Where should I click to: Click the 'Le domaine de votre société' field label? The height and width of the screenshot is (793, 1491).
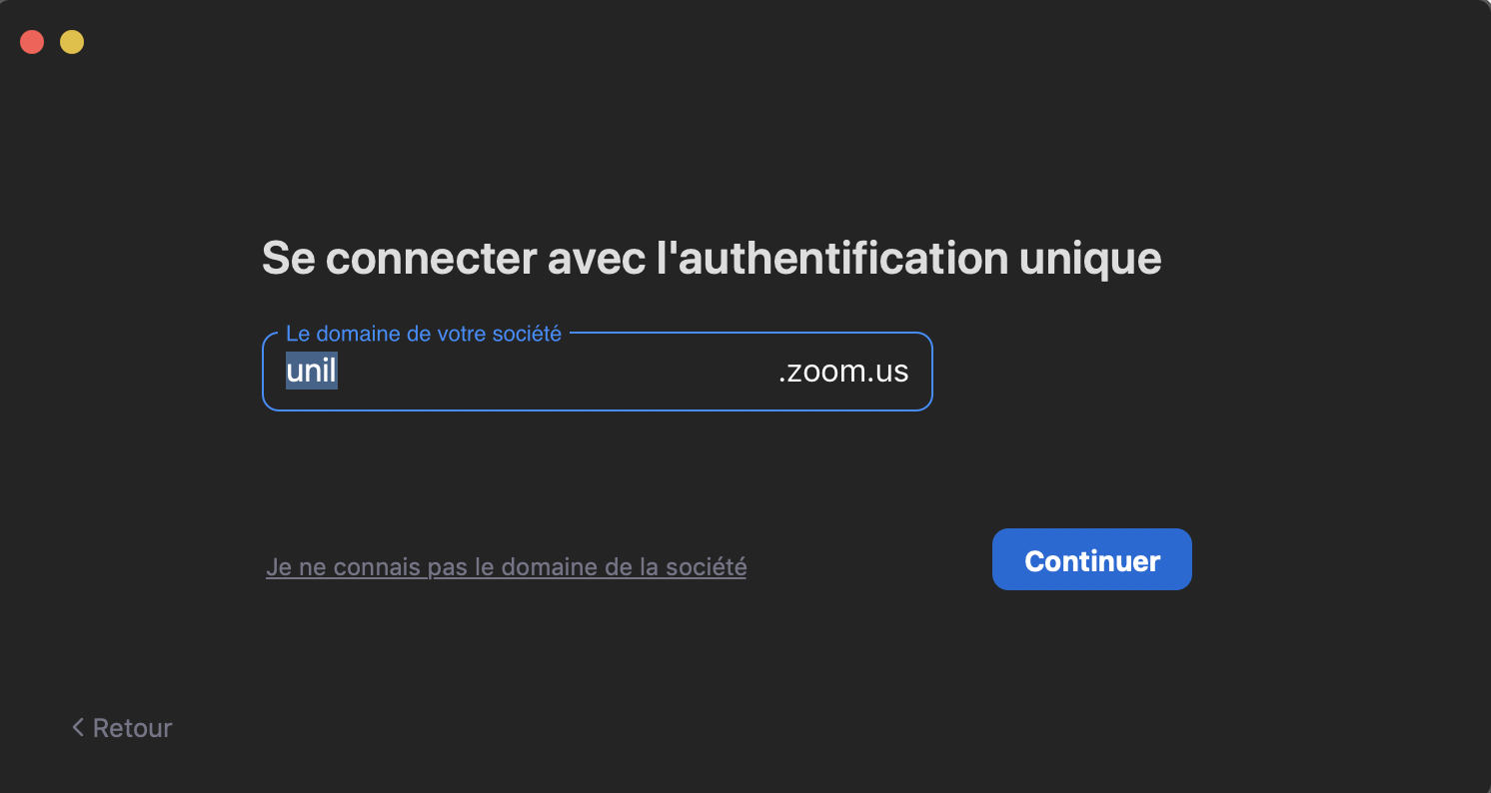tap(423, 334)
